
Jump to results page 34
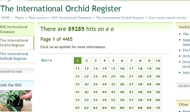point(104,84)
